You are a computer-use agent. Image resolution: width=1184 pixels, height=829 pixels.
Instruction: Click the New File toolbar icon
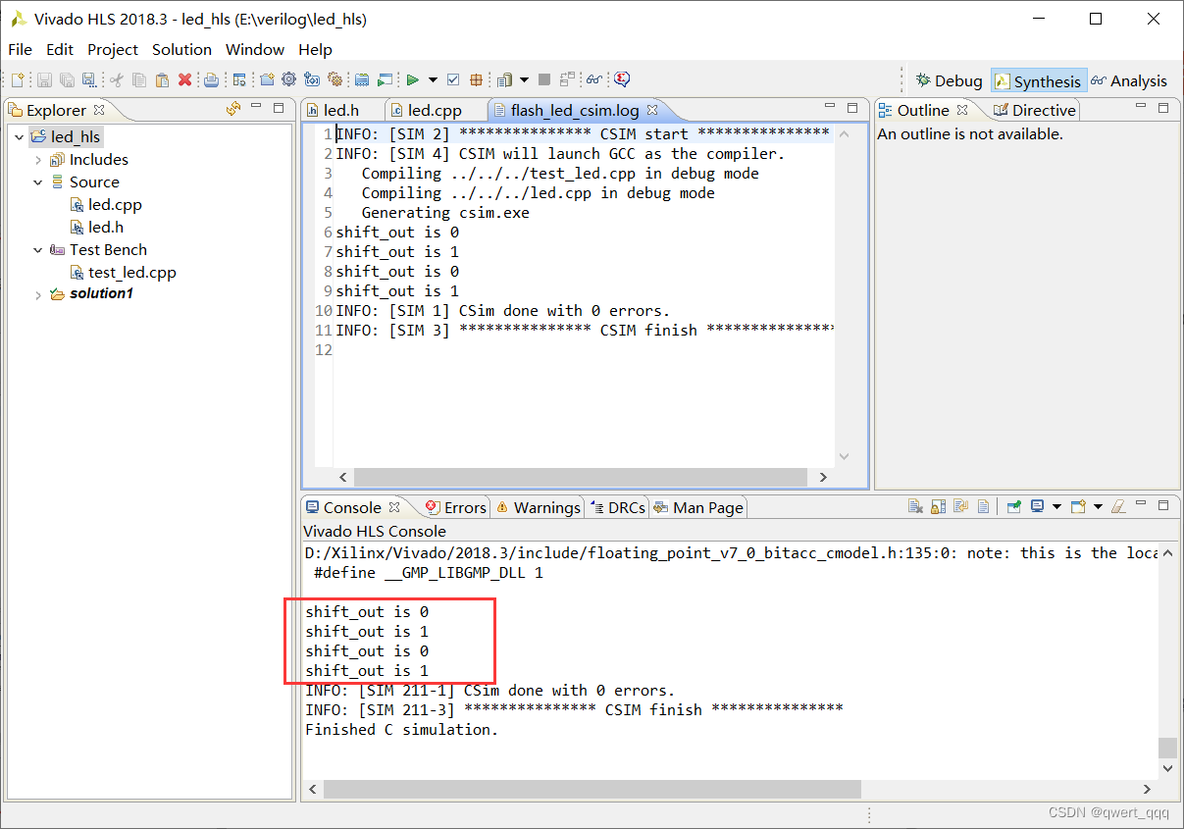pyautogui.click(x=18, y=79)
